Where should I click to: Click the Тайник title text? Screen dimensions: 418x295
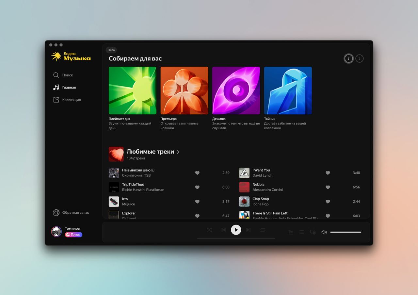(270, 119)
